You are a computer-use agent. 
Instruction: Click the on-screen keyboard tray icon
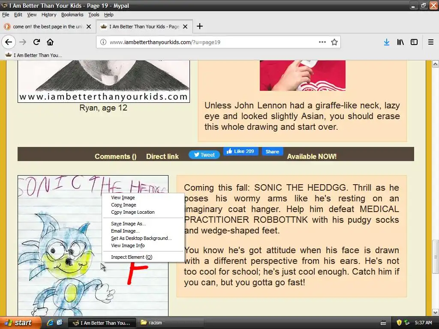[383, 323]
